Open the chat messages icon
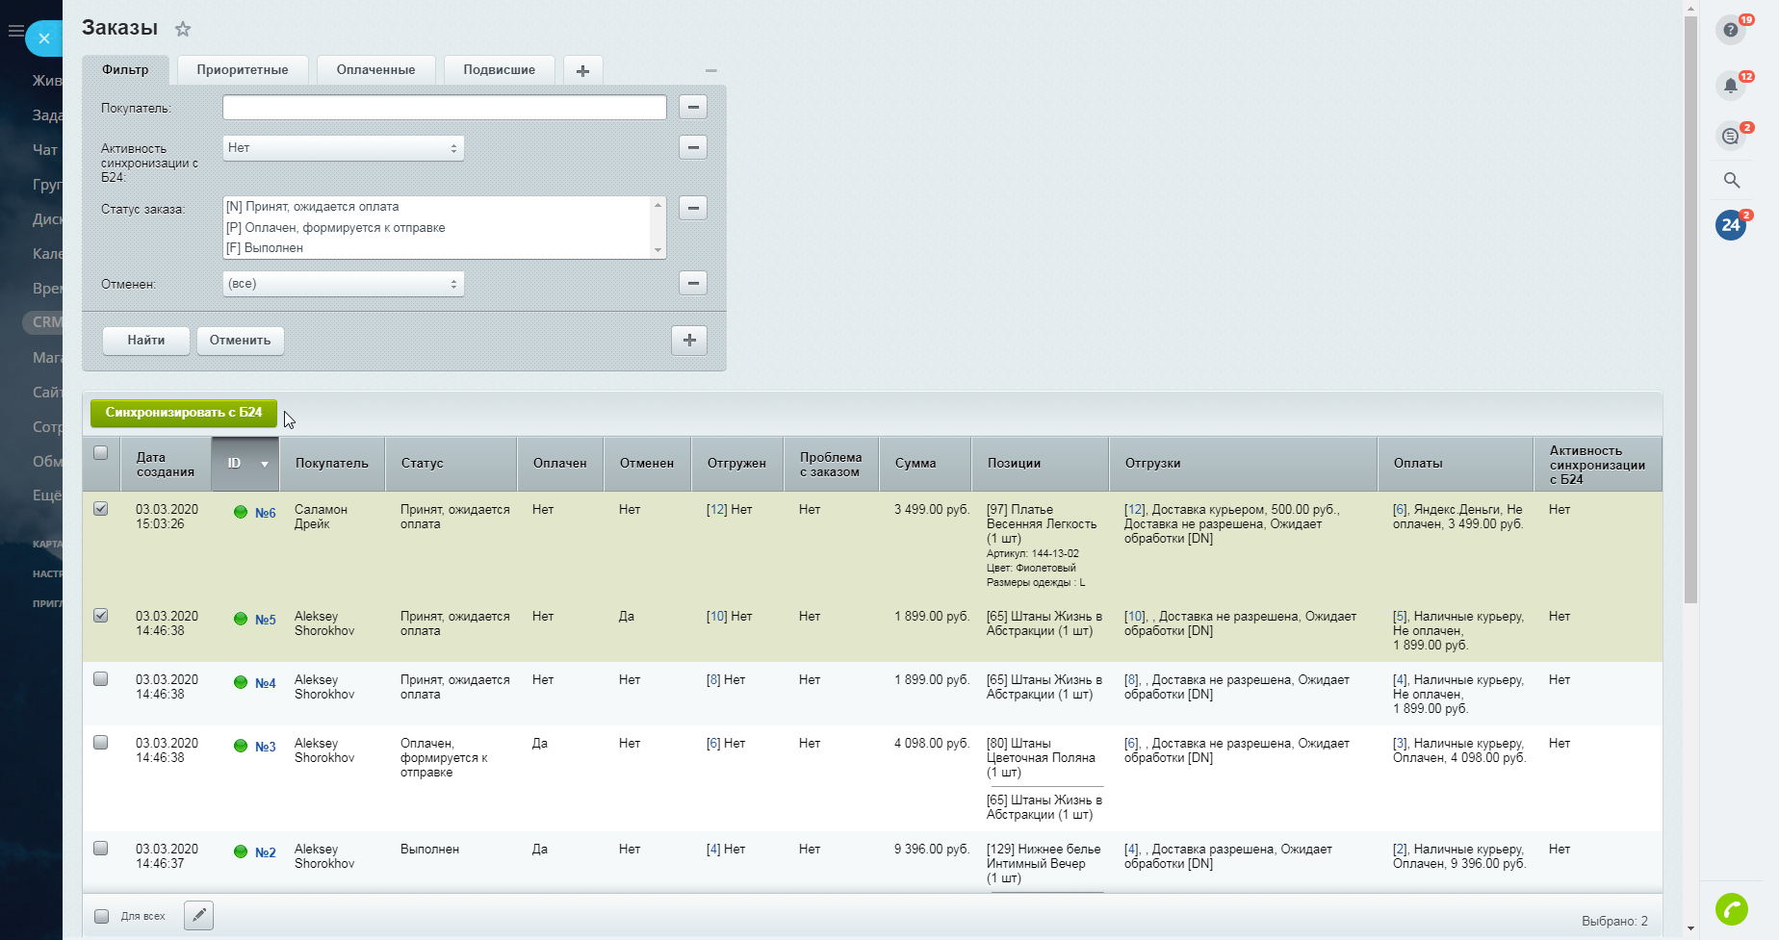 tap(1731, 136)
